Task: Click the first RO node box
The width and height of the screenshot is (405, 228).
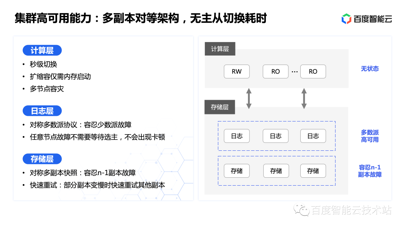Action: pyautogui.click(x=276, y=71)
